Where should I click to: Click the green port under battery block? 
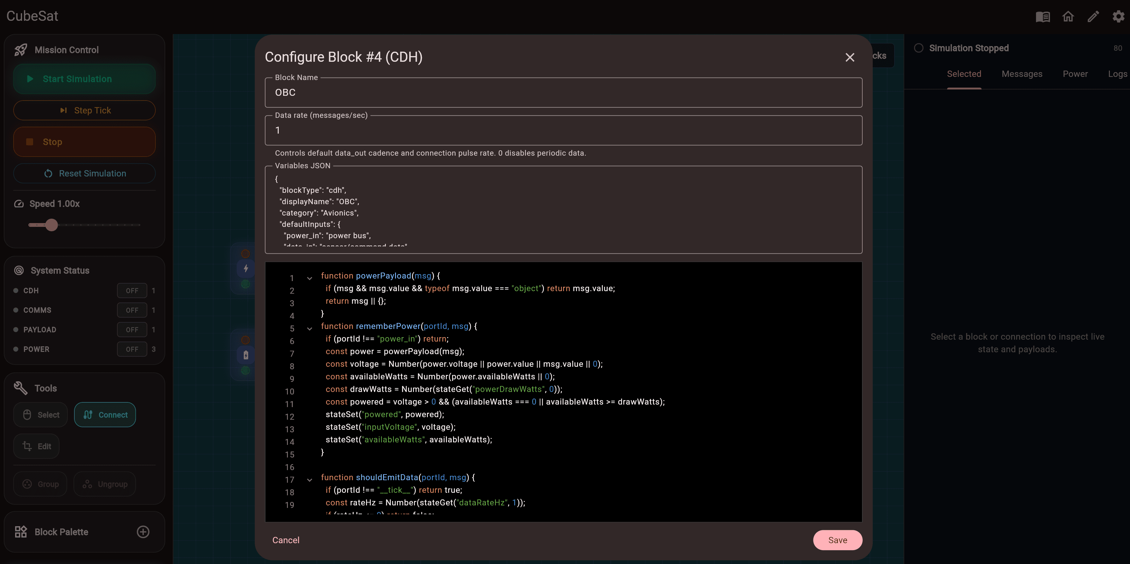(x=246, y=371)
